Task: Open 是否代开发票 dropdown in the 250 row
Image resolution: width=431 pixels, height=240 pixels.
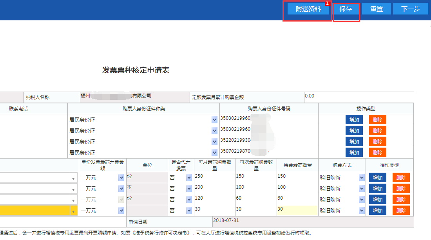Action: tap(189, 178)
